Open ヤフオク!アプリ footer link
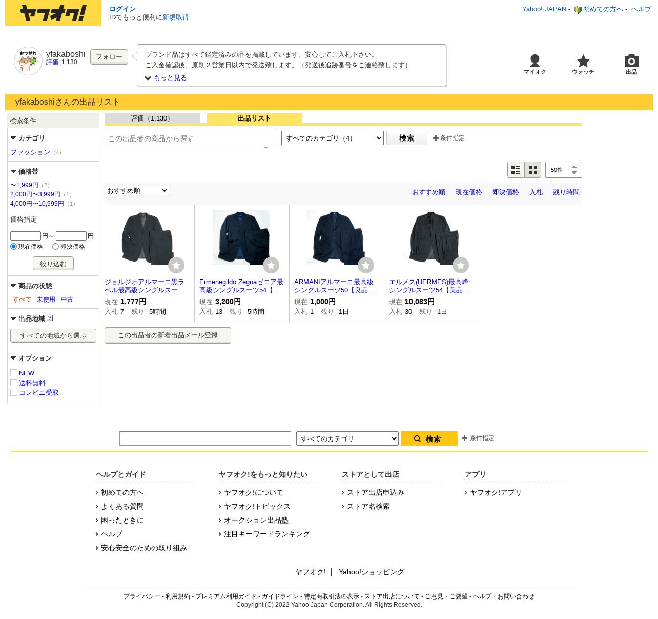 click(496, 492)
